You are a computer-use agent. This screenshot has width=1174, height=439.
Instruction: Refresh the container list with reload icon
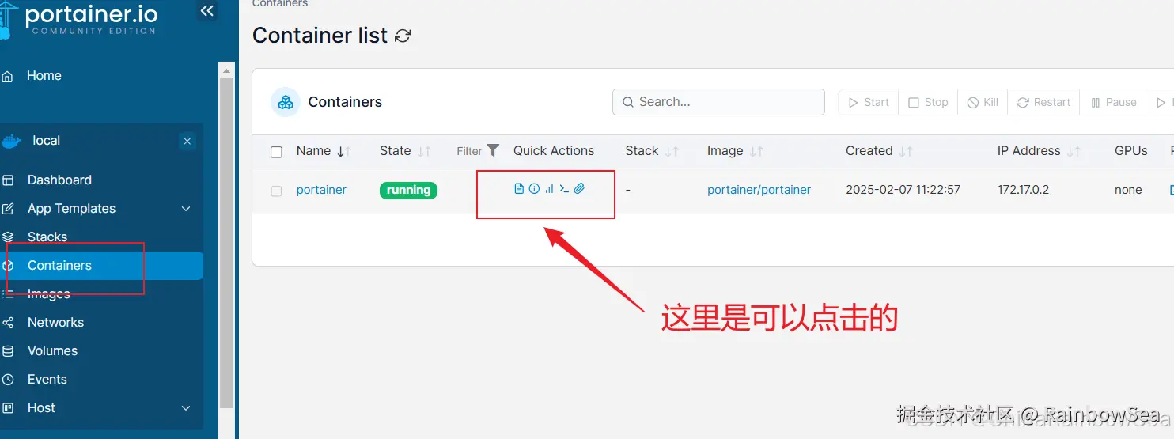tap(403, 36)
